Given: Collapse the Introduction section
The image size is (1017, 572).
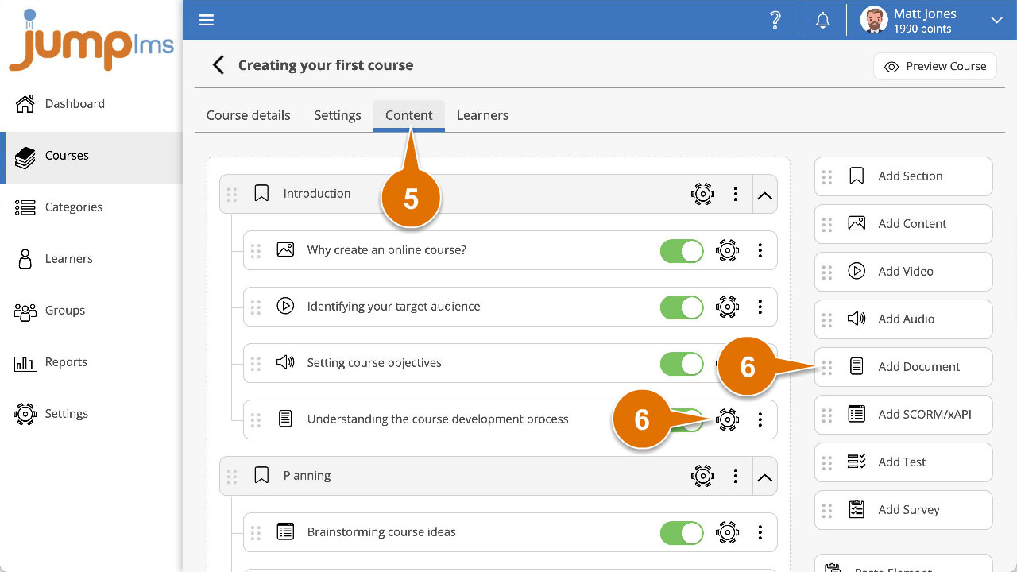Looking at the screenshot, I should pos(765,195).
